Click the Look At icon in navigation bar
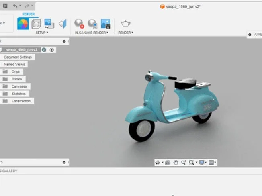 168,163
